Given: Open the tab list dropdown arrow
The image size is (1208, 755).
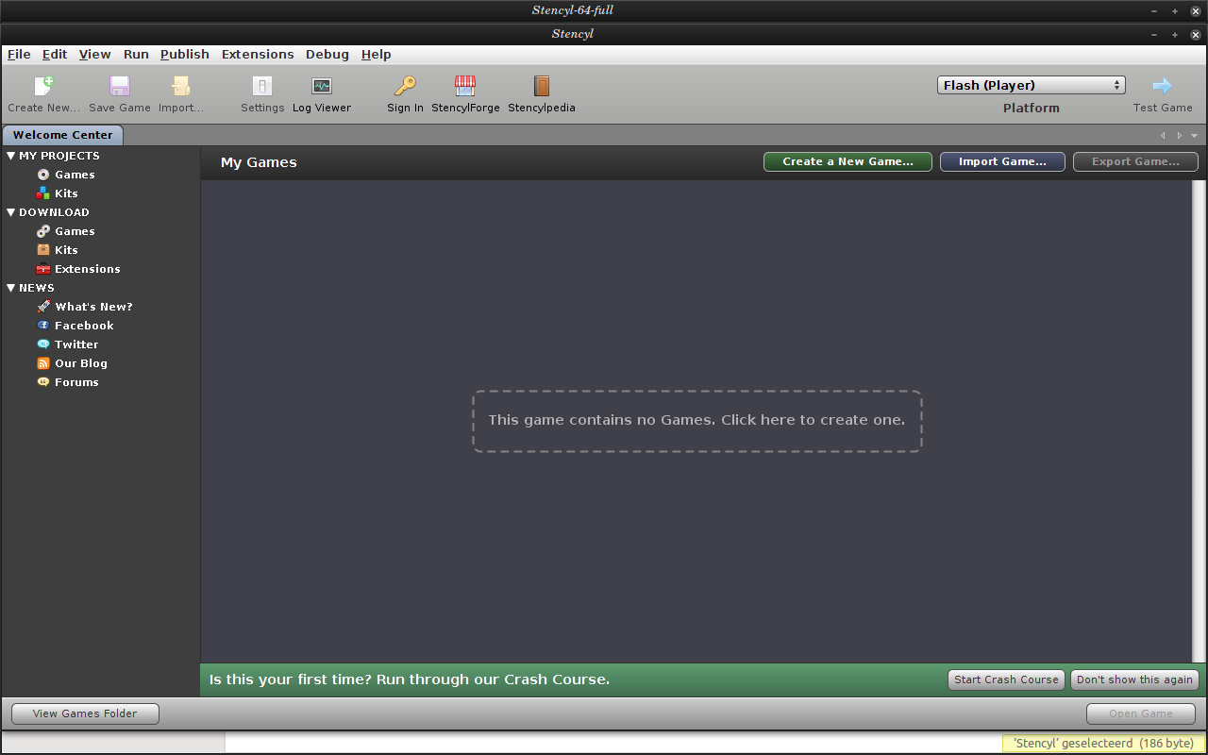Looking at the screenshot, I should coord(1194,135).
